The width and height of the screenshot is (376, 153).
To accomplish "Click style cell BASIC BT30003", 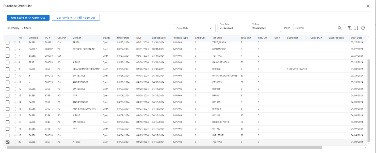I will (x=220, y=62).
